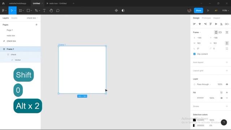Open distribute spacing dropdown

[x=227, y=24]
